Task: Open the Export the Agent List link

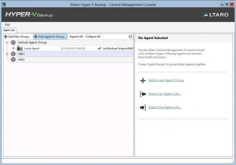Action: click(x=165, y=107)
